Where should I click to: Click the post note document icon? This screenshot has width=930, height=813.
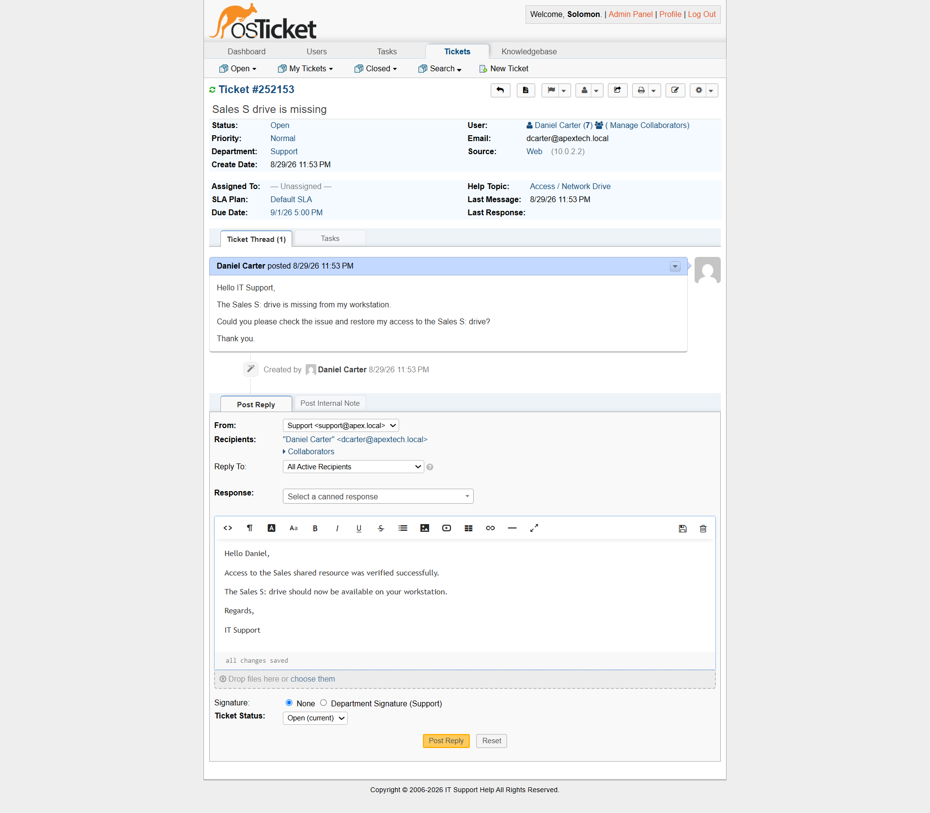pyautogui.click(x=526, y=90)
